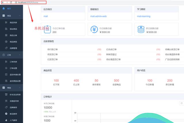Open 添加商品 in the sidebar

tap(11, 29)
